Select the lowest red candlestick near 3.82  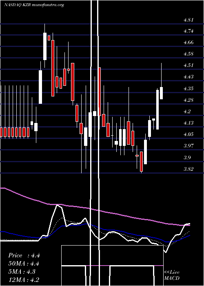(141, 162)
